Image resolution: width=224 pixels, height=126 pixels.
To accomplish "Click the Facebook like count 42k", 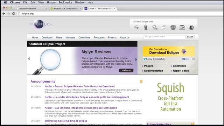I will pyautogui.click(x=193, y=59).
